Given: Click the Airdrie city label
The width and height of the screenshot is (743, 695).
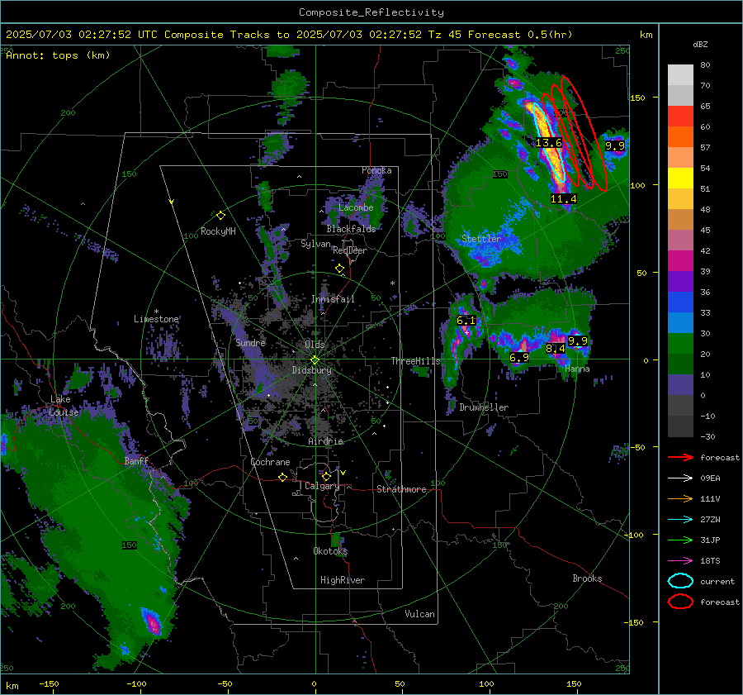Looking at the screenshot, I should tap(325, 441).
